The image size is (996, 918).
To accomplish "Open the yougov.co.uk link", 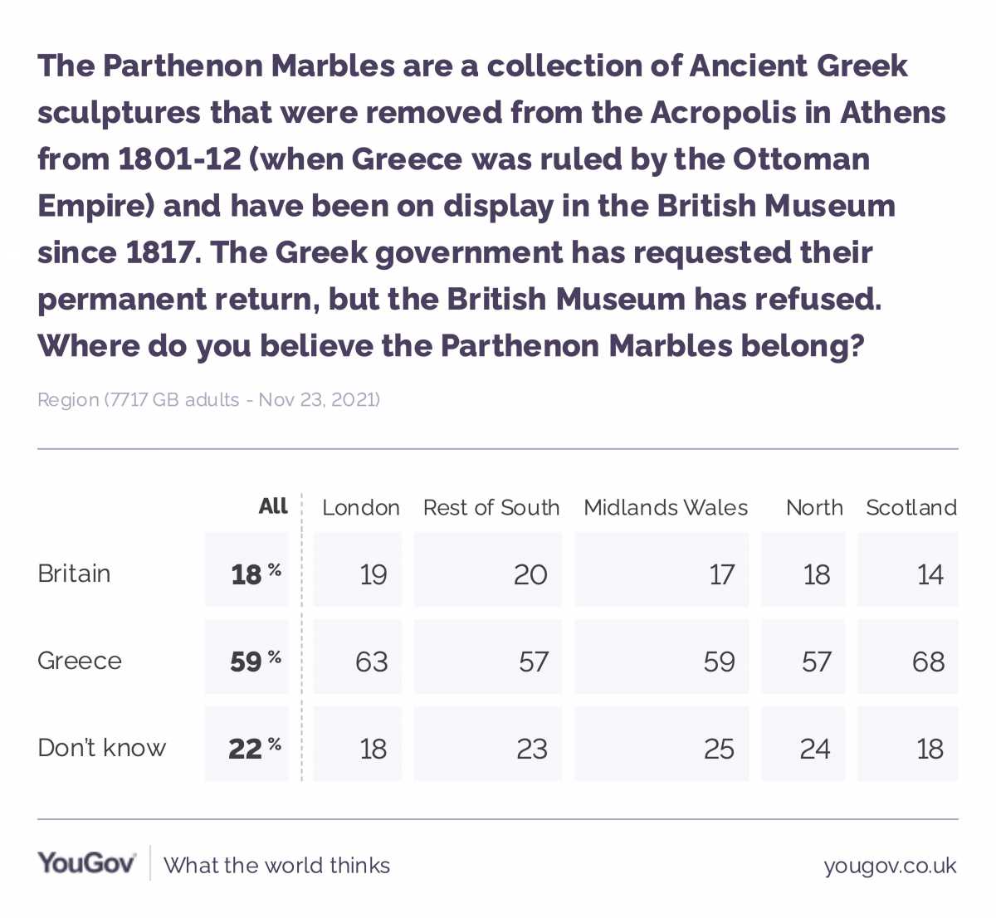I will point(890,866).
